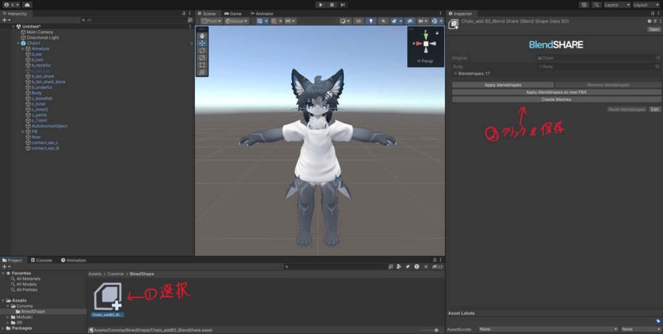Open Inspector help question mark icon
663x334 pixels.
tap(649, 21)
